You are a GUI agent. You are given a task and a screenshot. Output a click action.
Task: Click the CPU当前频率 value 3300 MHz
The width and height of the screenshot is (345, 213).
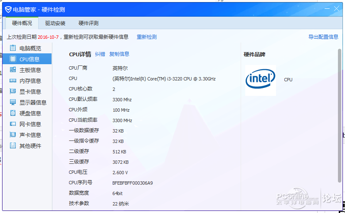coord(122,120)
